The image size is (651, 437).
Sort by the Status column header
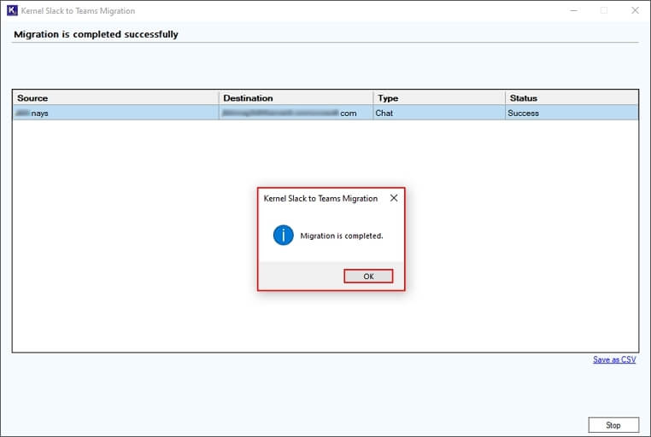pos(572,98)
